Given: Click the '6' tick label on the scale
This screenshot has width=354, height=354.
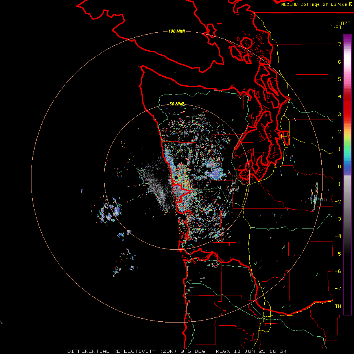Looking at the screenshot, I should point(339,62).
